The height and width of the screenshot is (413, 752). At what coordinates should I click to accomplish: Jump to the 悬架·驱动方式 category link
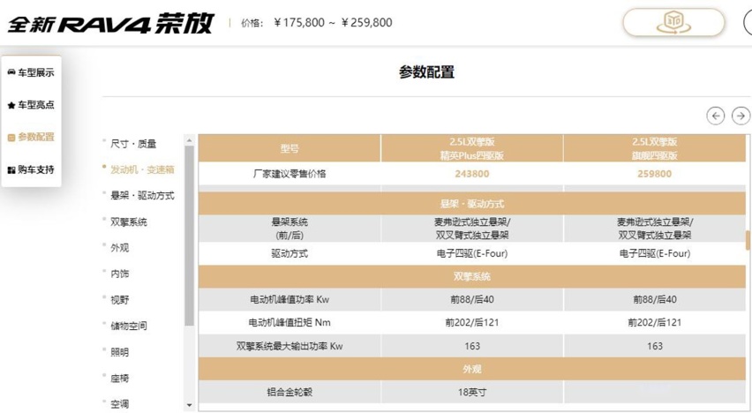click(142, 196)
